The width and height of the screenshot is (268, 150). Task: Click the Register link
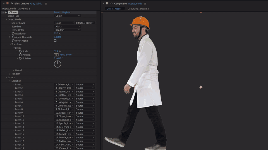(x=66, y=12)
